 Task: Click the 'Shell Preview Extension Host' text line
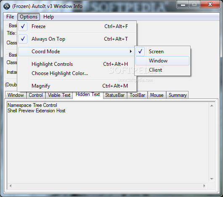point(37,111)
